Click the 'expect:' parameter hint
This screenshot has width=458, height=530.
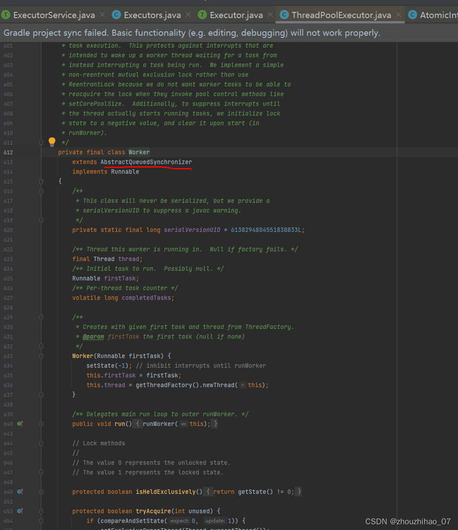tap(179, 521)
